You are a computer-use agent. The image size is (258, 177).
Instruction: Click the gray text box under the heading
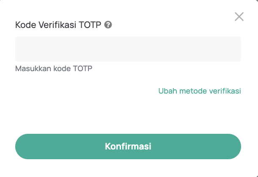[x=128, y=49]
